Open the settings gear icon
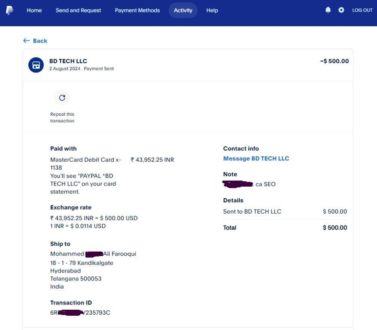377x330 pixels. tap(341, 10)
